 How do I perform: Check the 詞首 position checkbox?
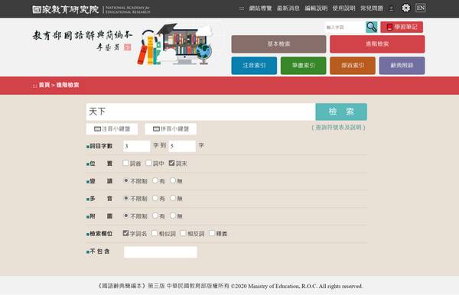click(126, 163)
